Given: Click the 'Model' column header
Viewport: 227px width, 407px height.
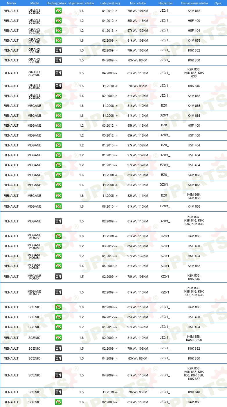Looking at the screenshot, I should [35, 3].
